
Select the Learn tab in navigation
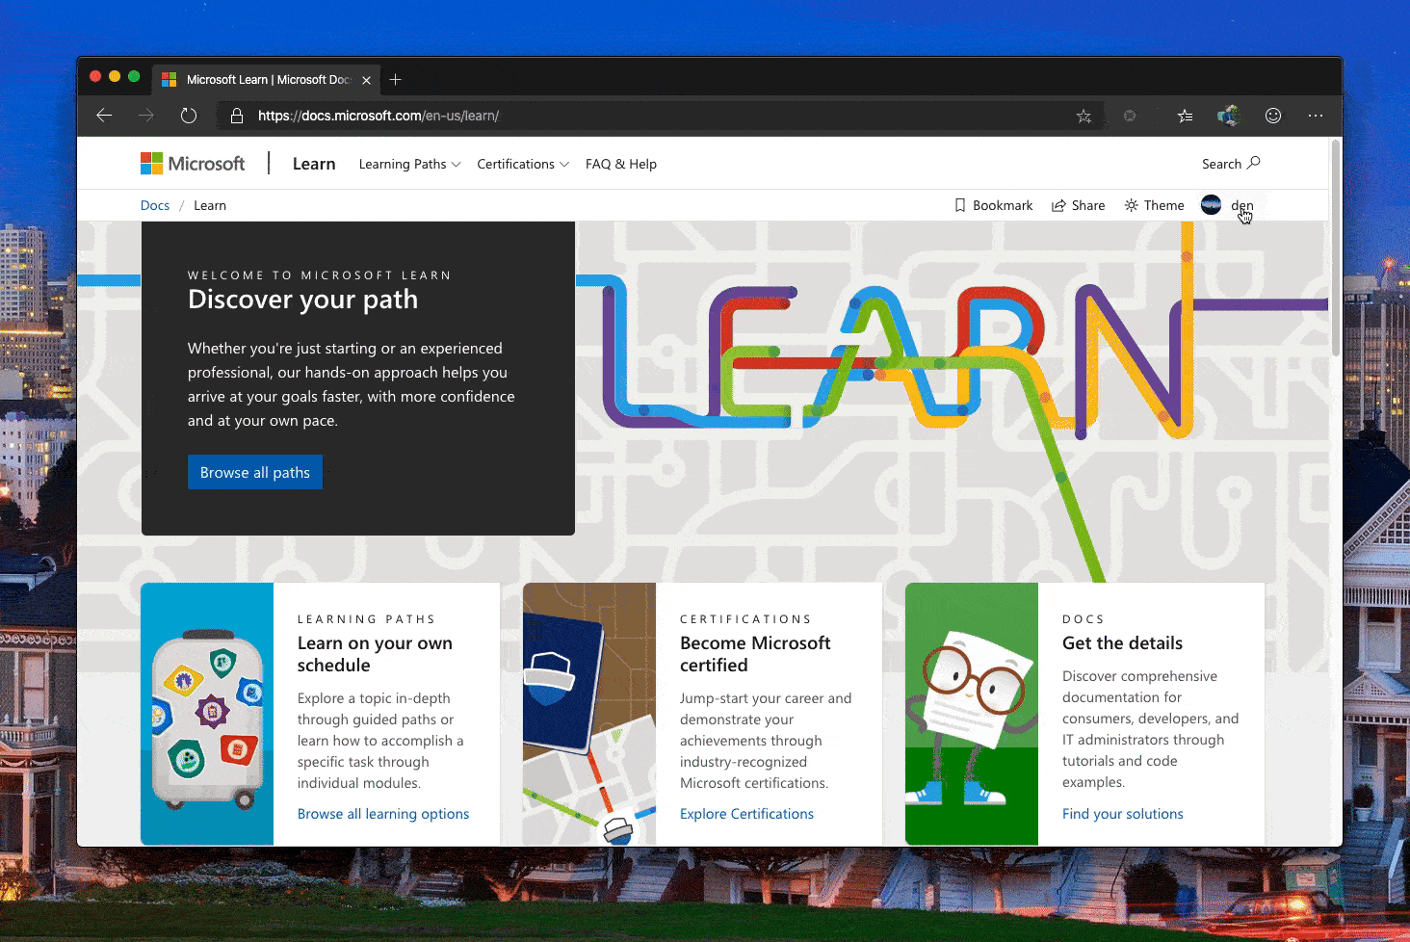[x=313, y=163]
